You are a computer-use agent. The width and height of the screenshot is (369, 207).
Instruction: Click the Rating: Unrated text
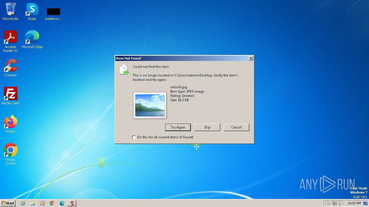coord(182,96)
